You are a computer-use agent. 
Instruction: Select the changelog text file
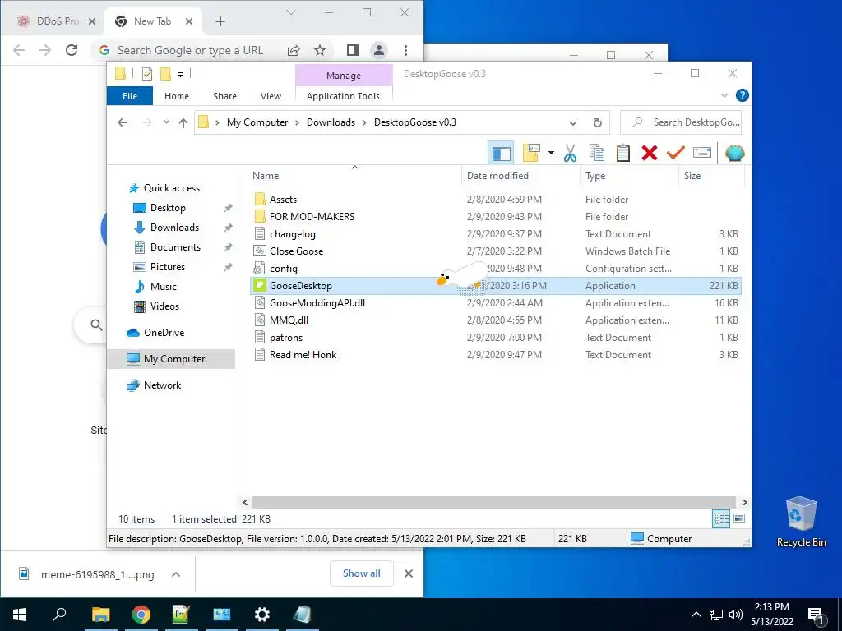tap(293, 234)
